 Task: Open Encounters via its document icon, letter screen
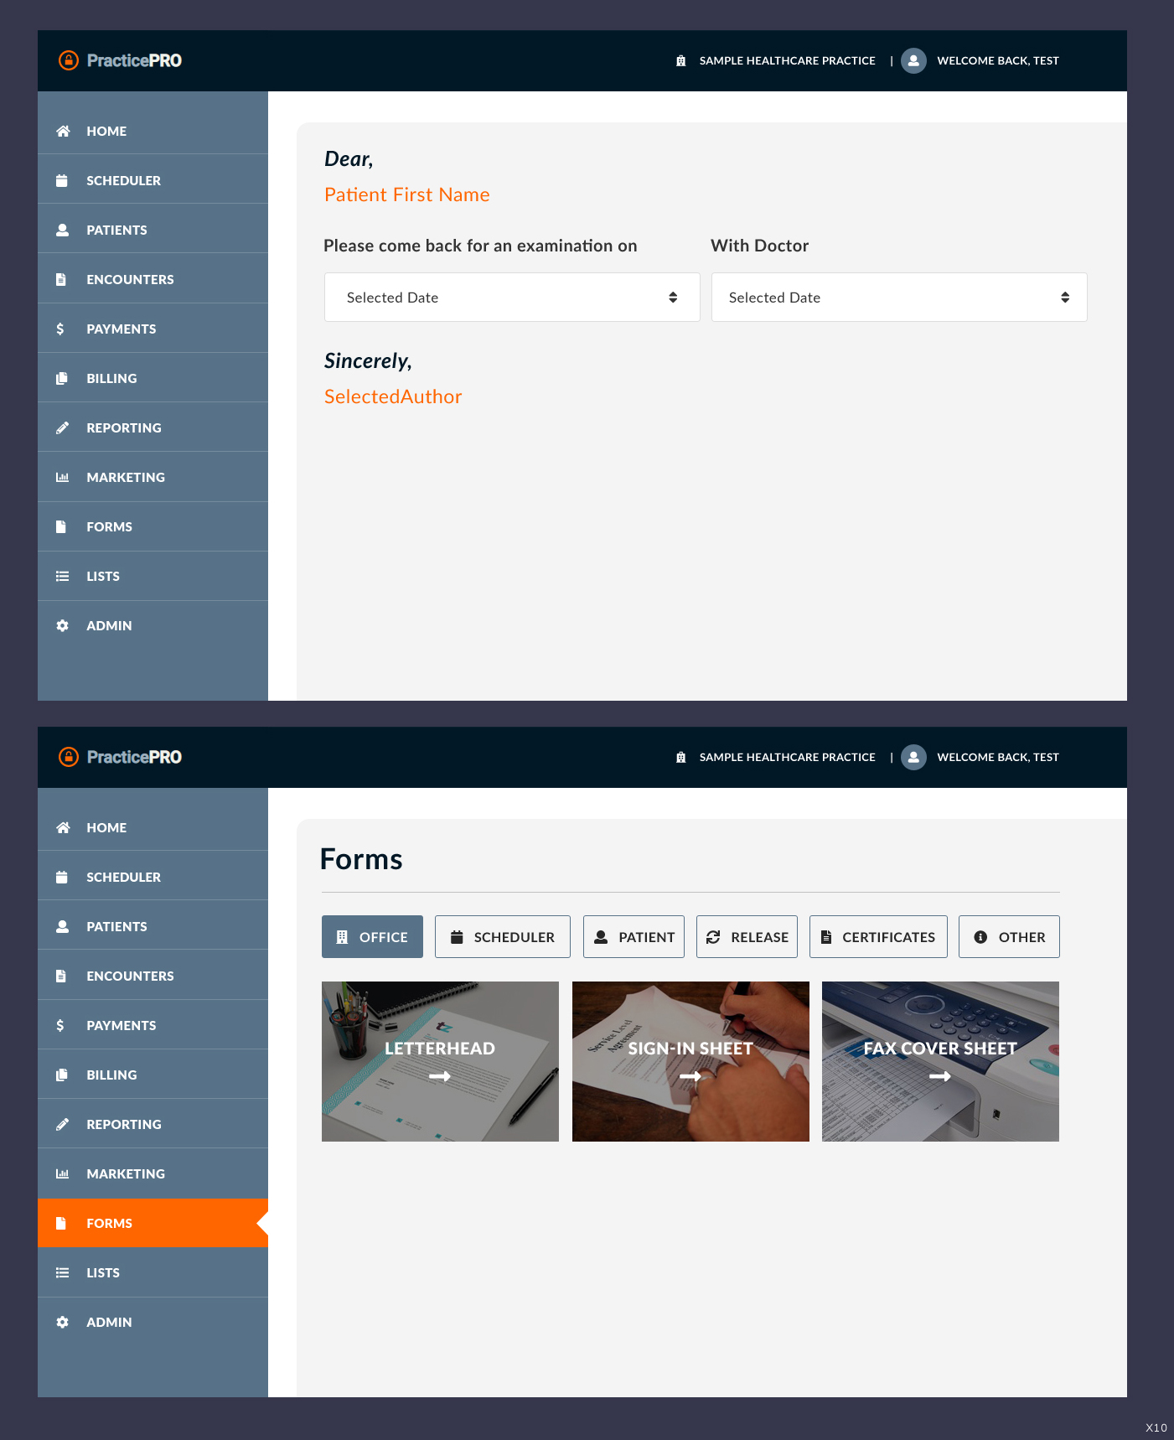pos(61,279)
